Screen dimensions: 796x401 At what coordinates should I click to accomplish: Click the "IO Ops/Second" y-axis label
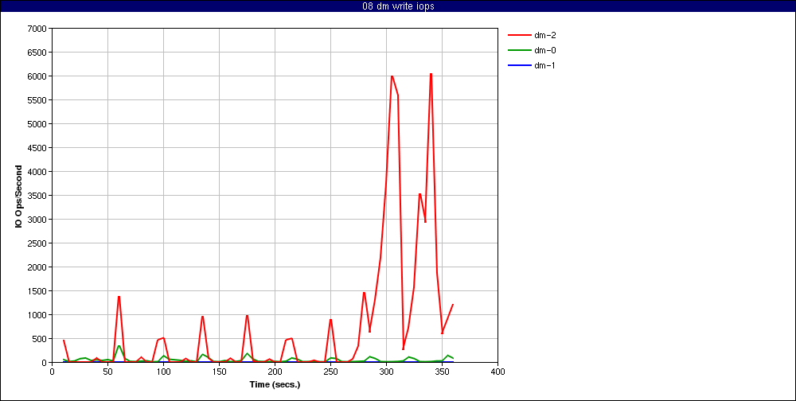(19, 196)
